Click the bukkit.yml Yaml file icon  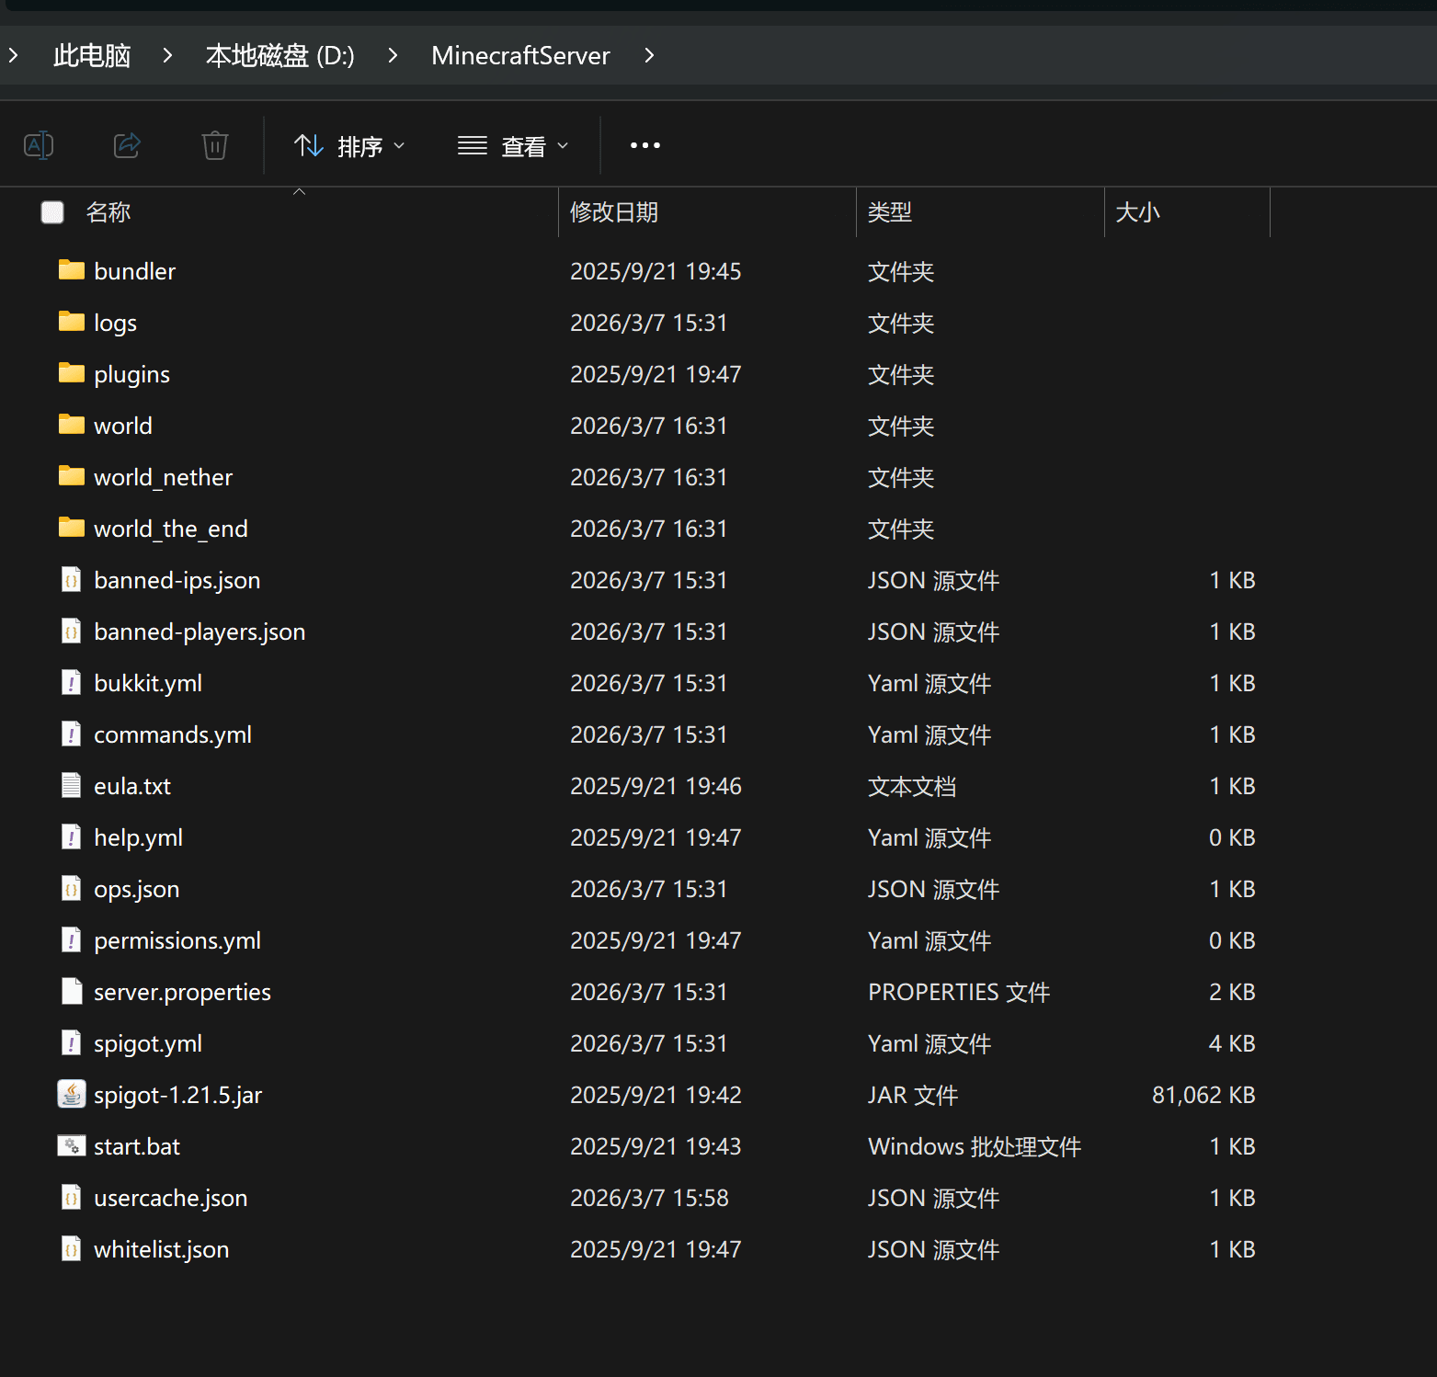[x=72, y=682]
